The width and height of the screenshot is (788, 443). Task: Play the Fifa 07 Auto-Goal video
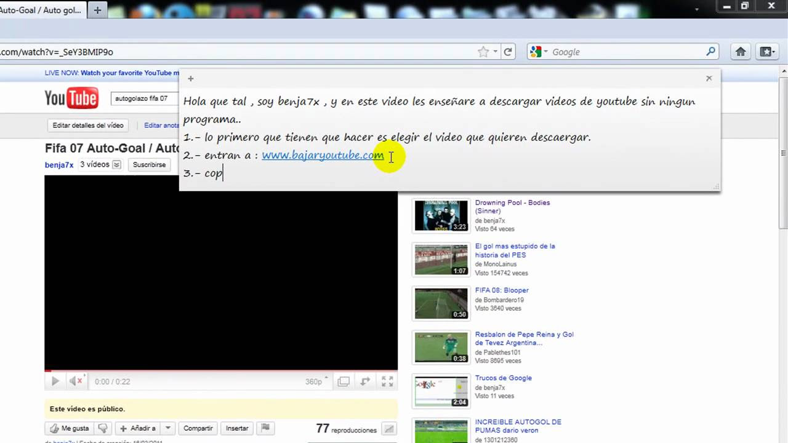pyautogui.click(x=55, y=381)
